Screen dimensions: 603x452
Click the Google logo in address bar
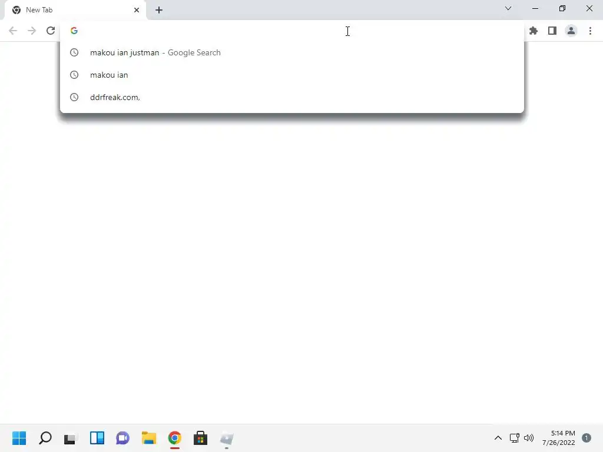(74, 31)
